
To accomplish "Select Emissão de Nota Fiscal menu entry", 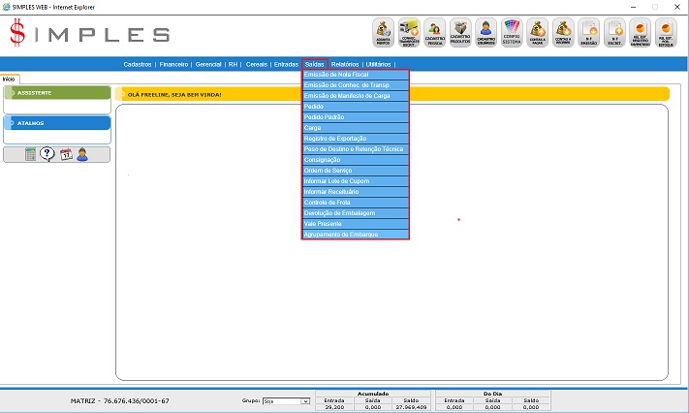I will tap(355, 75).
